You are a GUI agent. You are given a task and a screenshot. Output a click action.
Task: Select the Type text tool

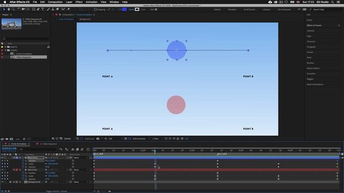pos(43,10)
